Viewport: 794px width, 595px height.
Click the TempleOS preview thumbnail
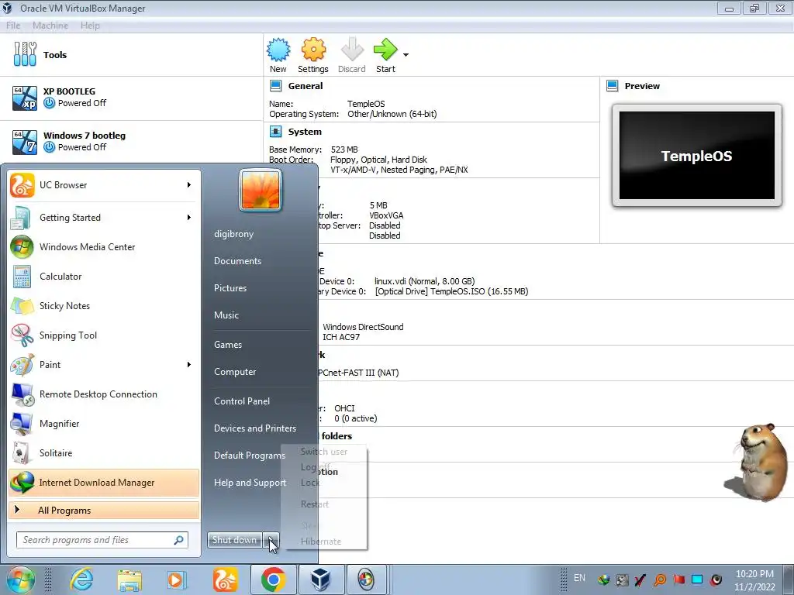(697, 156)
